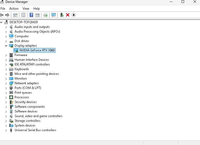This screenshot has width=200, height=145.
Task: Select Universal Serial Bus controllers label
Action: click(x=35, y=130)
